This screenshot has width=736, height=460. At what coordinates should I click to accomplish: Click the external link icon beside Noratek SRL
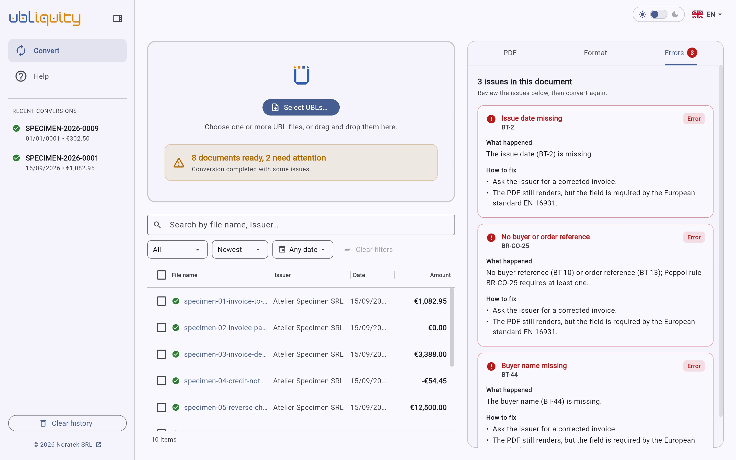point(99,444)
